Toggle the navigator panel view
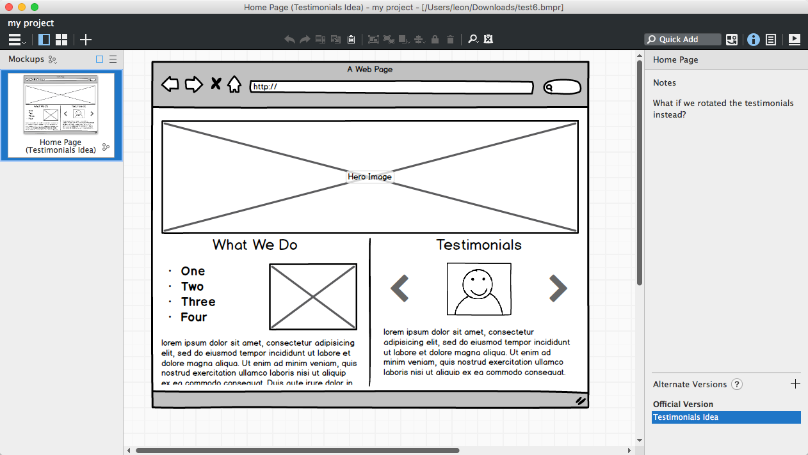 tap(44, 40)
